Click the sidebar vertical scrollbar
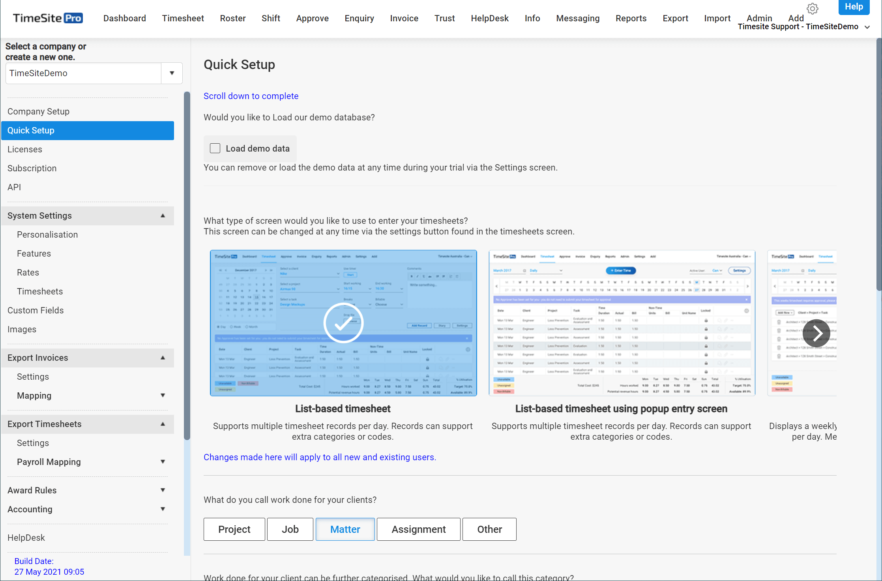Screen dimensions: 882x581 pos(187,265)
